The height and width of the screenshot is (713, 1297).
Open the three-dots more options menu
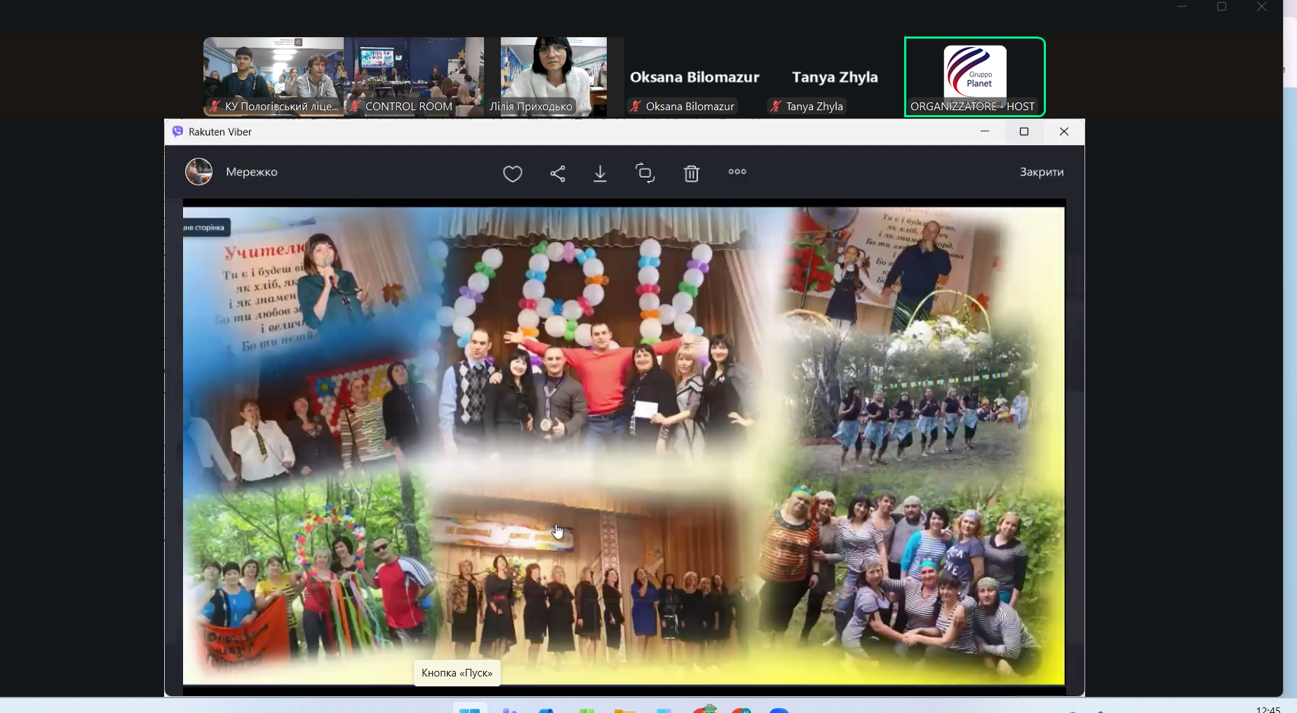[737, 172]
